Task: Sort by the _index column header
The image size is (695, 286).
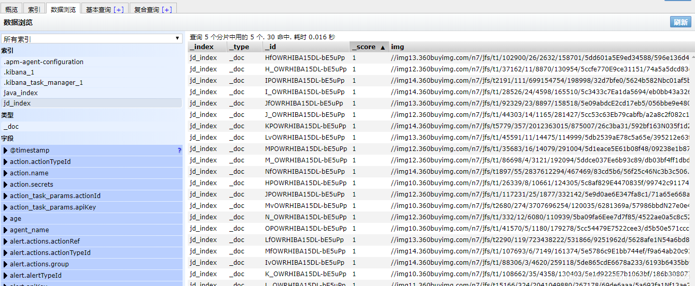Action: tap(207, 47)
